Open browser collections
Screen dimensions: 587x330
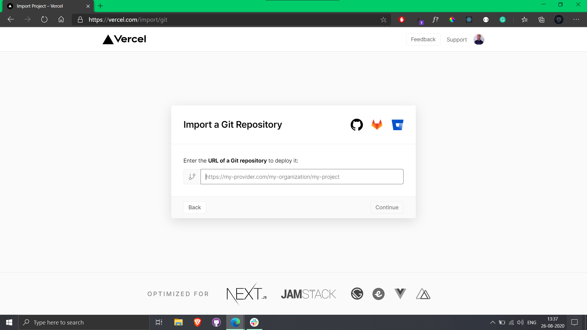(x=541, y=20)
